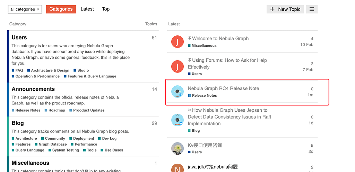Open Query Language subcategory under Blog
The height and width of the screenshot is (172, 355).
28,150
